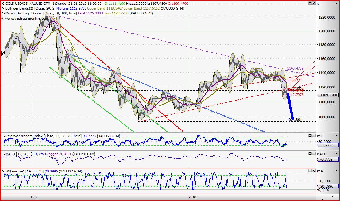Open the PCR panel dropdown arrow
The width and height of the screenshot is (340, 201).
[x=336, y=171]
